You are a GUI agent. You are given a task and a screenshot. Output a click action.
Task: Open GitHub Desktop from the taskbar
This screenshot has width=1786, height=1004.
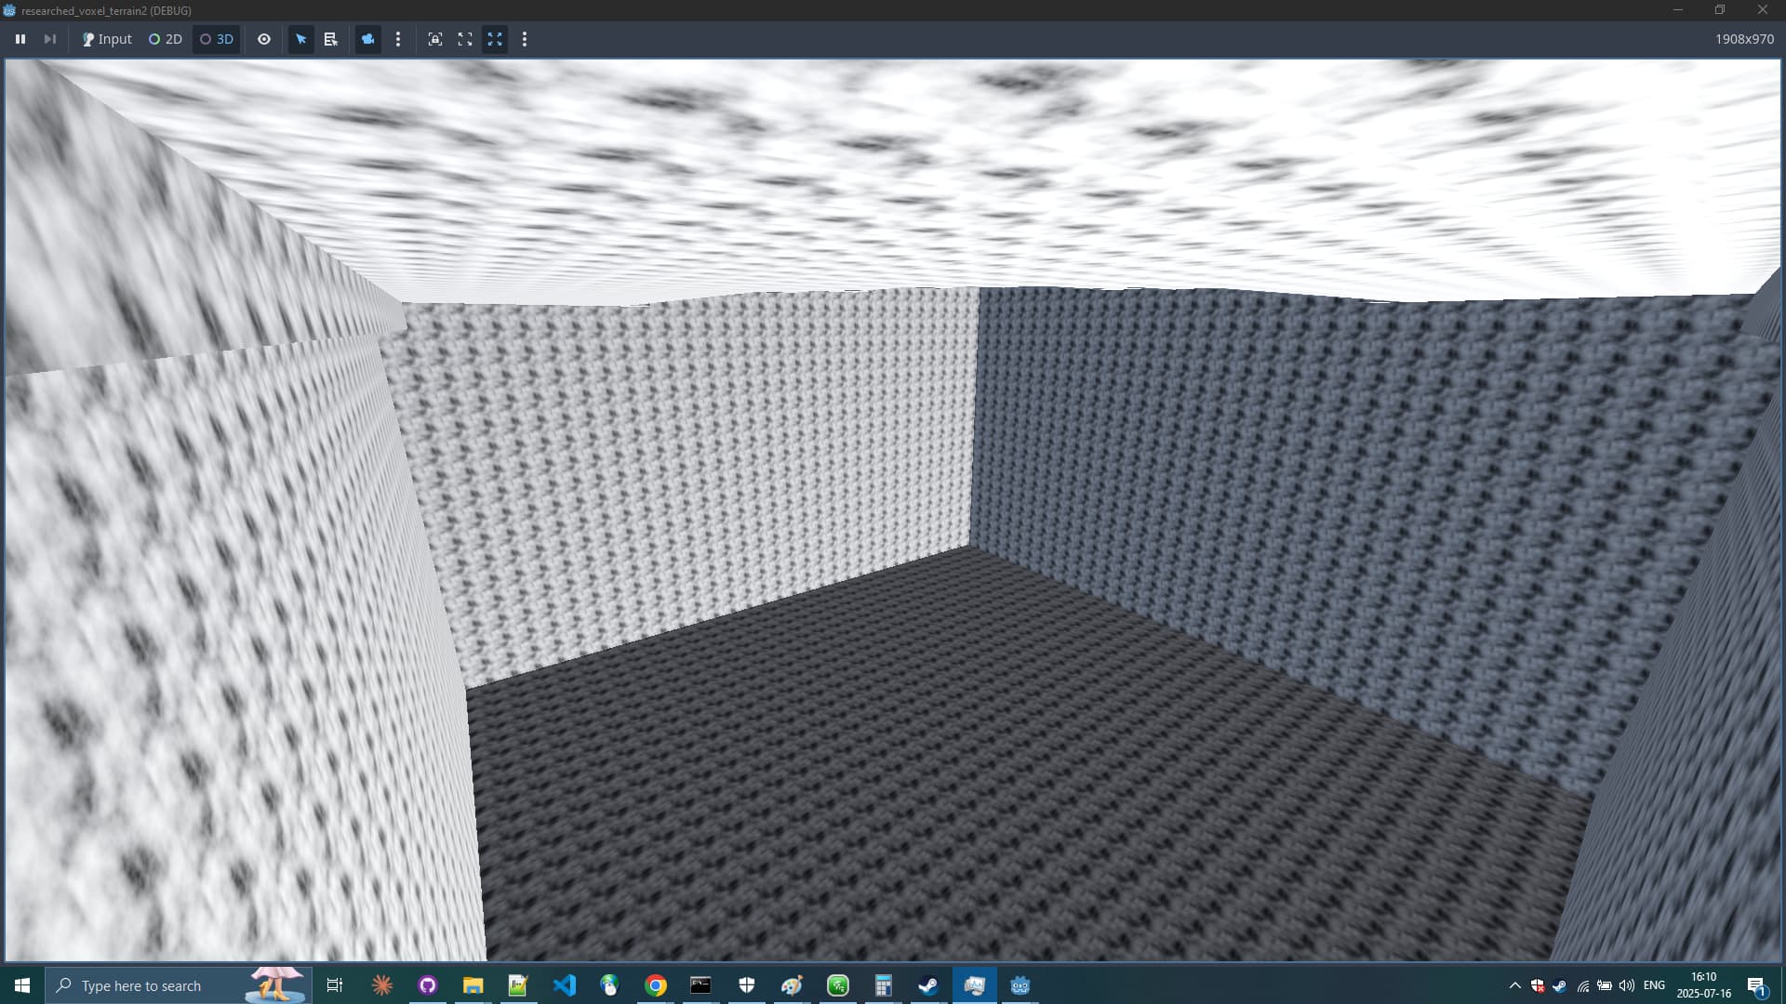(427, 985)
